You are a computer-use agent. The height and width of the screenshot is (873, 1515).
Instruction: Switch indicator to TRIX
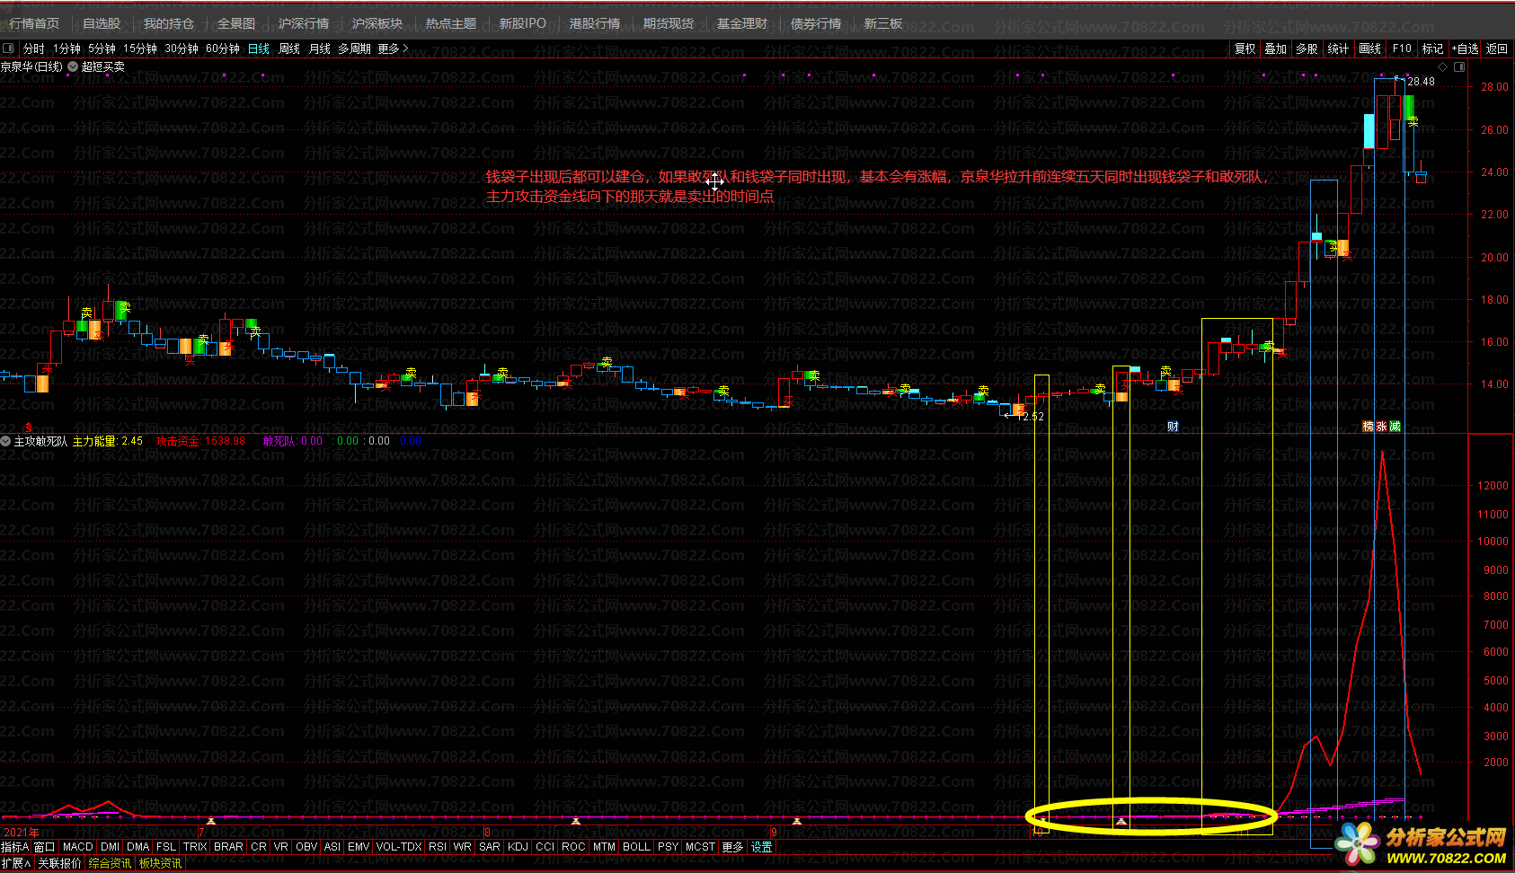click(195, 847)
